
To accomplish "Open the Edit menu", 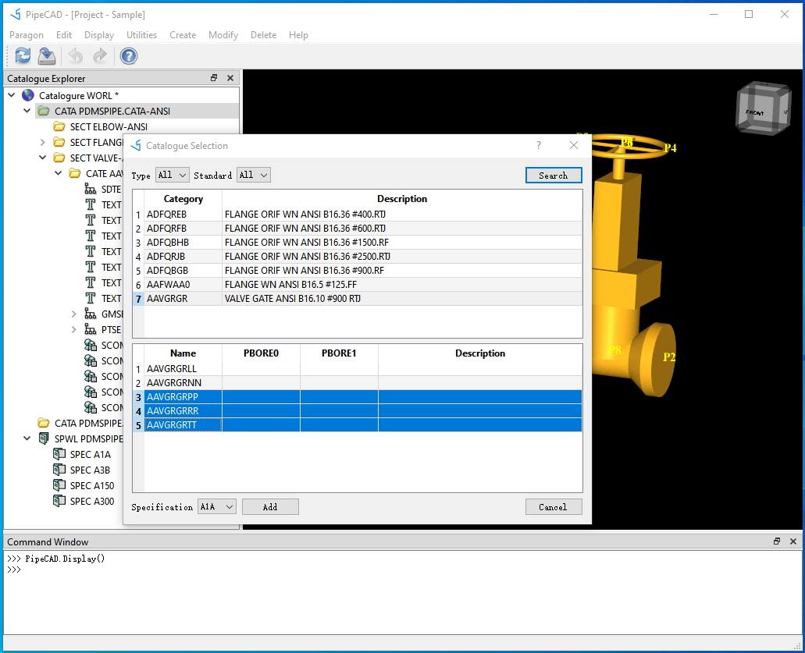I will pyautogui.click(x=64, y=35).
